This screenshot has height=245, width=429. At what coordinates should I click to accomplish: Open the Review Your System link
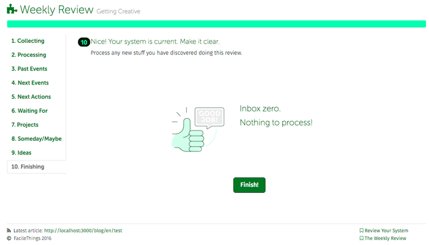coord(386,230)
